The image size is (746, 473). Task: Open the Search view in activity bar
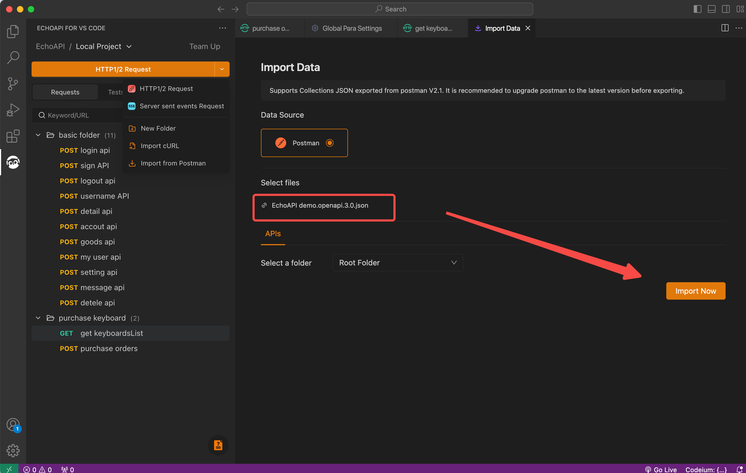[x=13, y=57]
